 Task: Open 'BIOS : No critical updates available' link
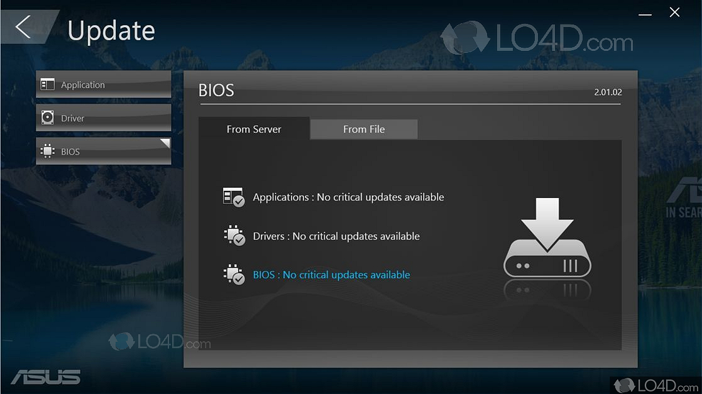(x=331, y=275)
